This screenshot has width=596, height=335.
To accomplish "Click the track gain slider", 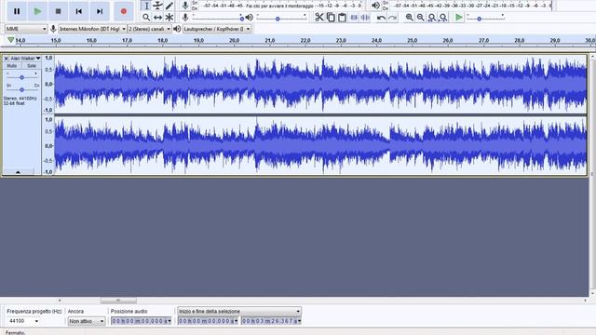I will (21, 77).
